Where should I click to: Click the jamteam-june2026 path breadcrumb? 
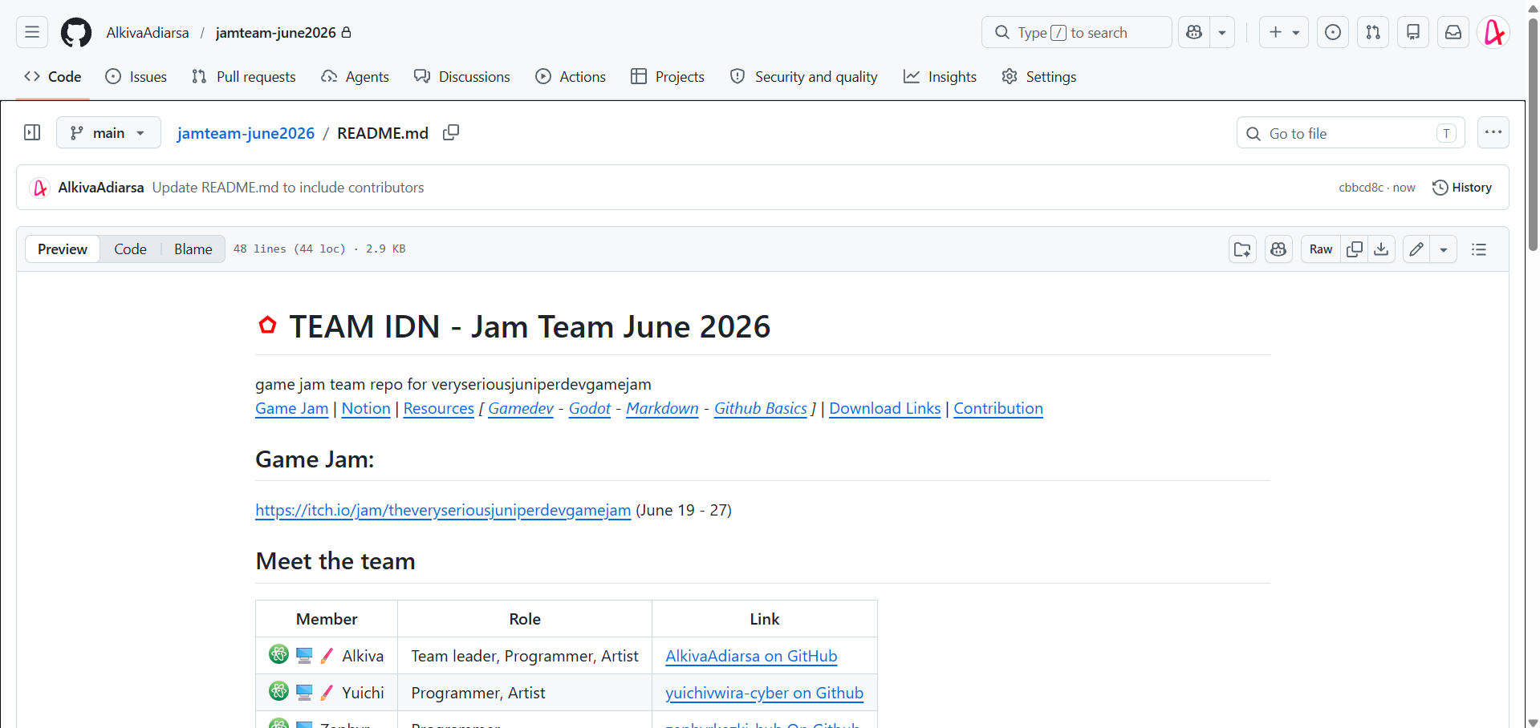[246, 133]
